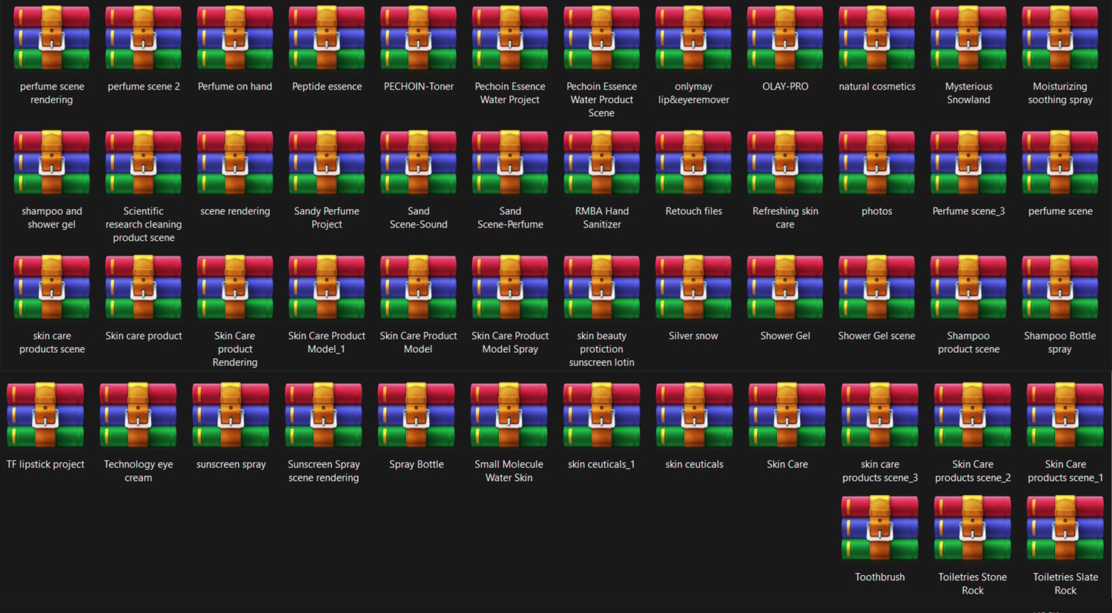
Task: Click the OLAY-PRO archive icon
Action: point(785,38)
